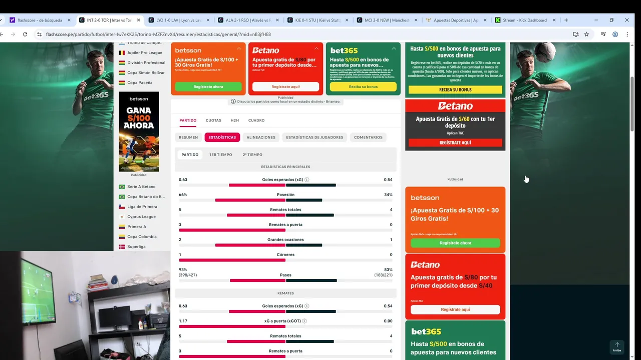Open the Chrome three-dot menu
The width and height of the screenshot is (641, 360).
pos(627,34)
